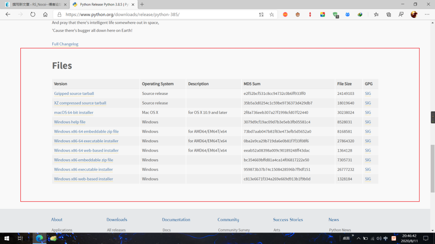Screen dimensions: 435x244
Task: Open the Applications footer link
Action: (62, 230)
